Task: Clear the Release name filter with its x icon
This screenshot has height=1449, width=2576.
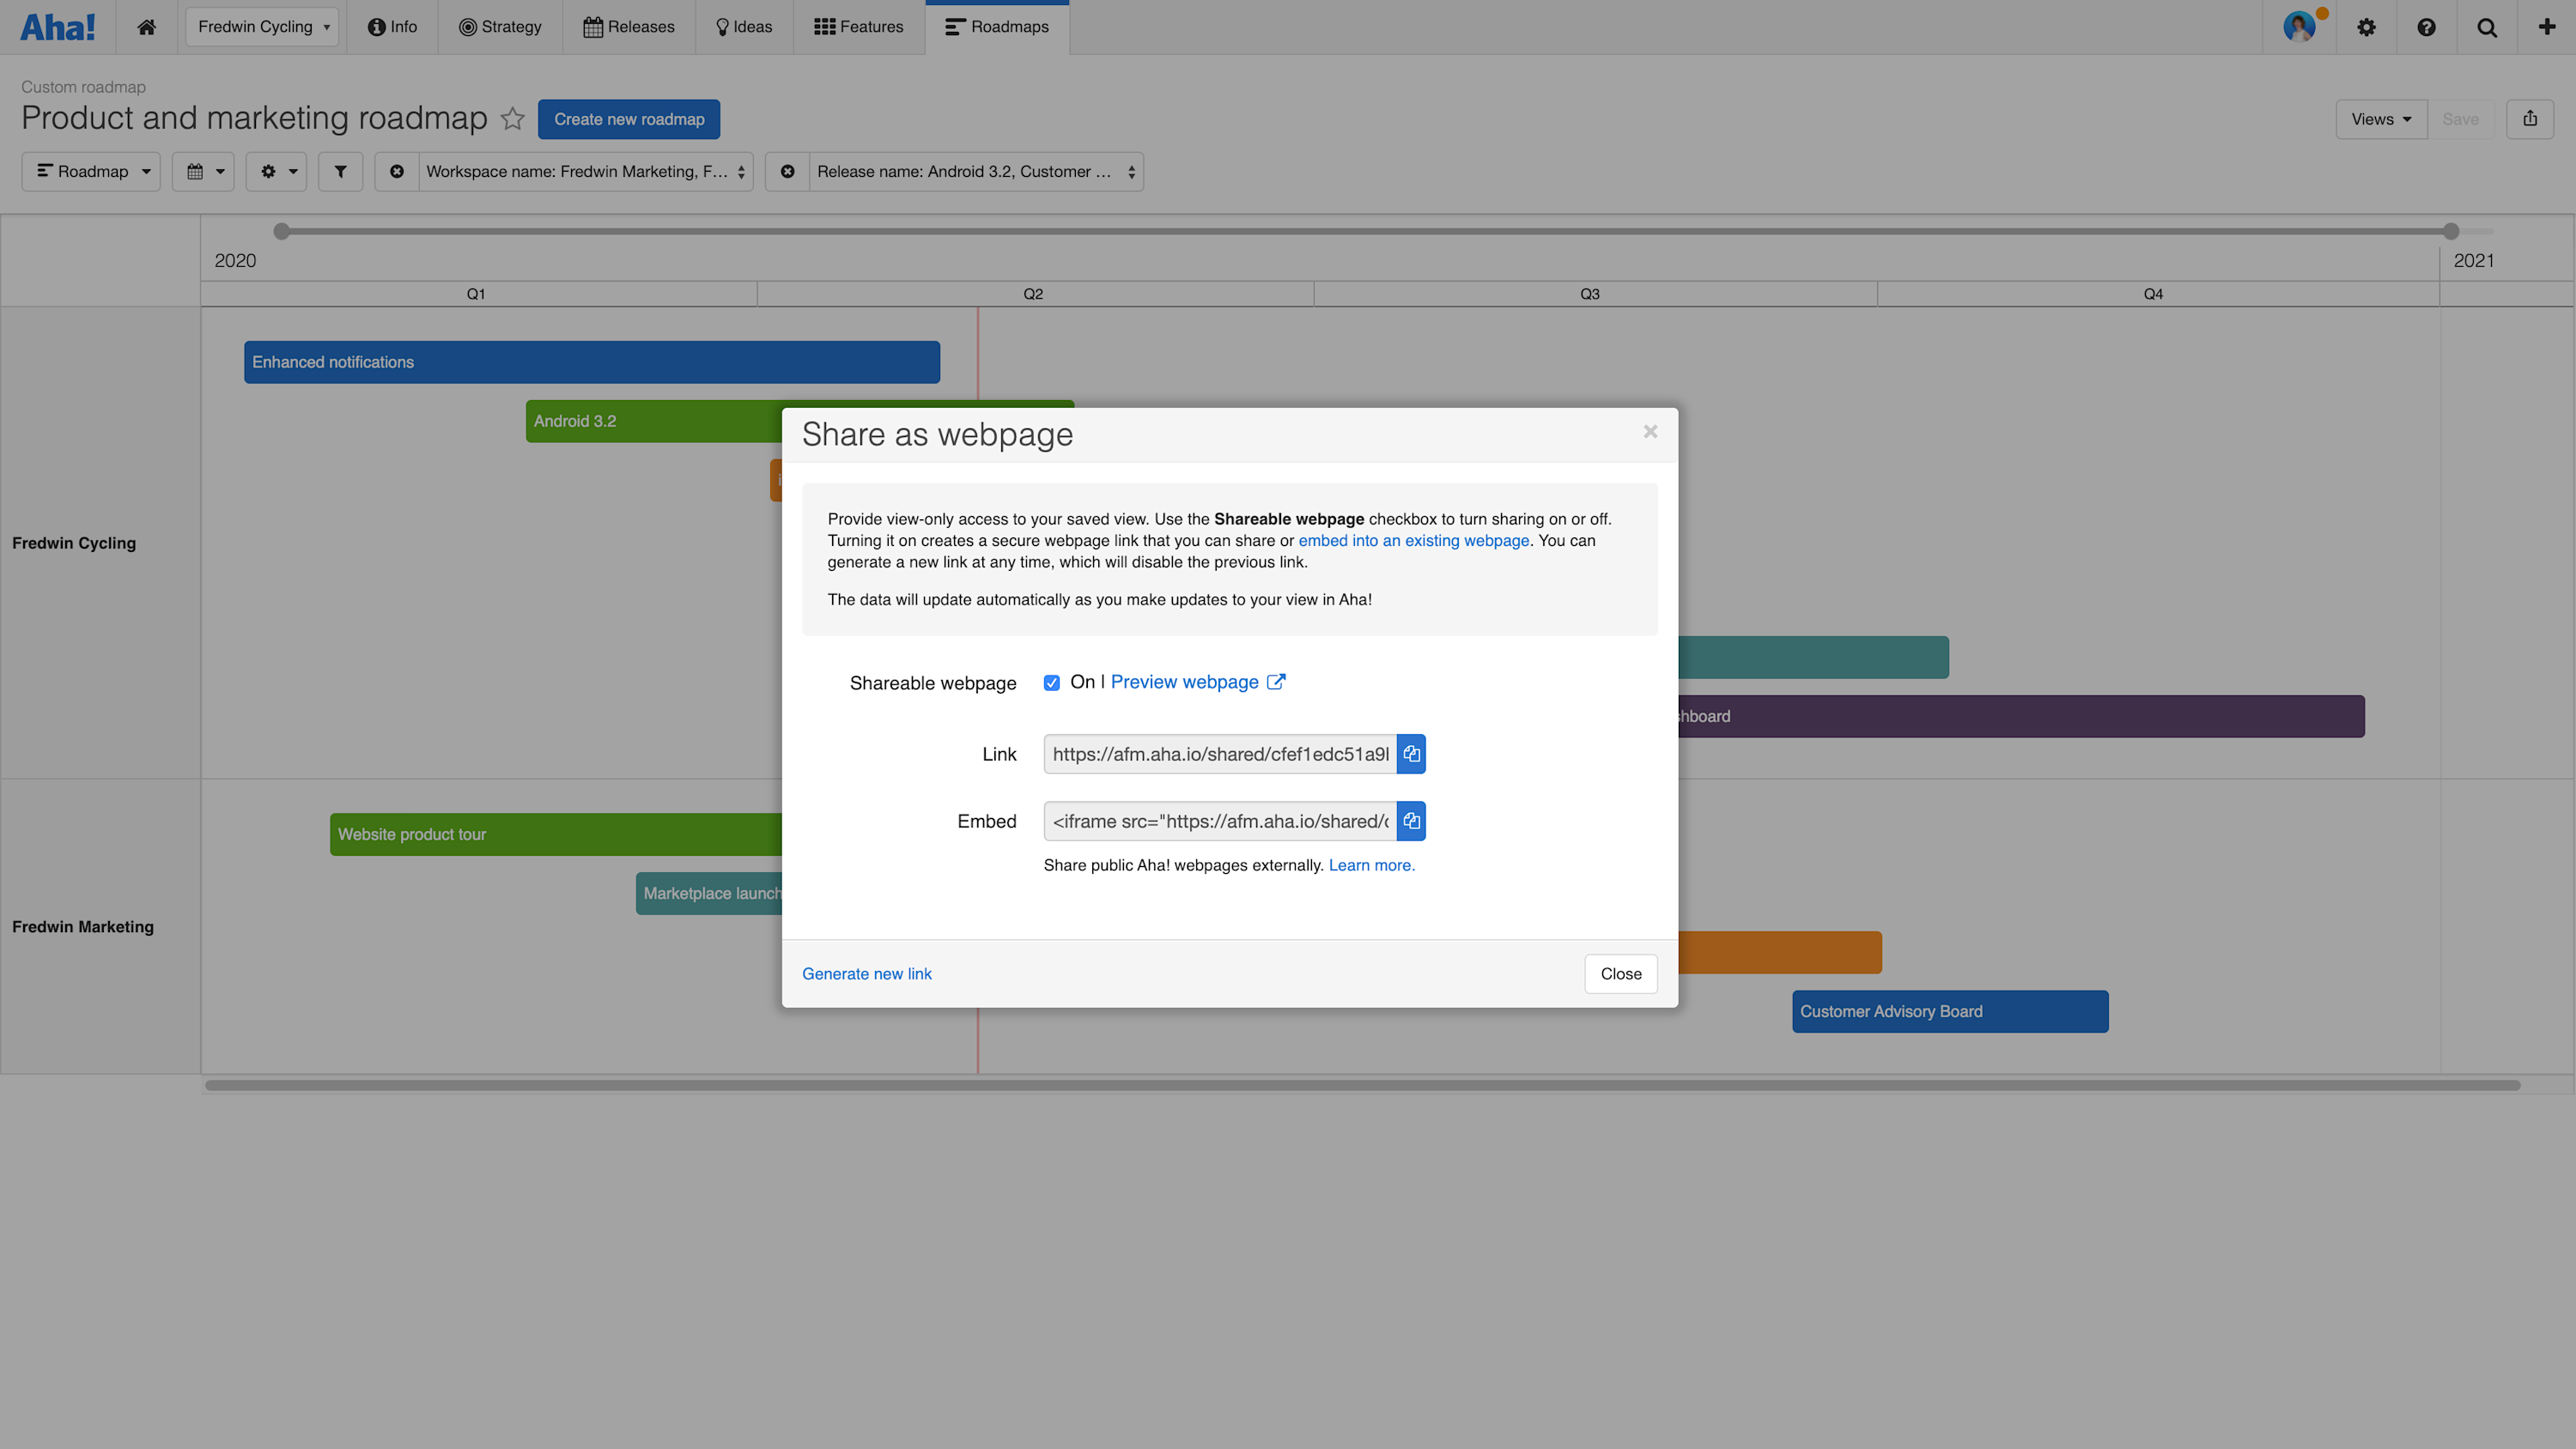Action: 788,171
